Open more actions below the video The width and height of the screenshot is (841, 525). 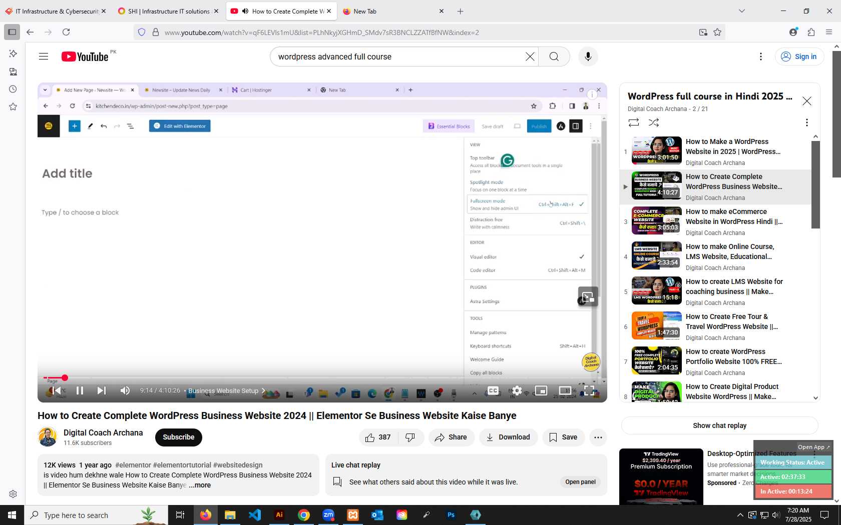(598, 437)
